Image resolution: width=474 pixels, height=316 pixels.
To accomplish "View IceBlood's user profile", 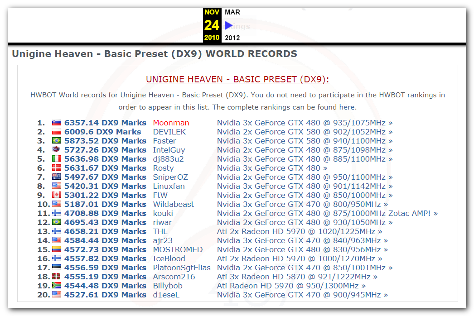I will tap(169, 259).
